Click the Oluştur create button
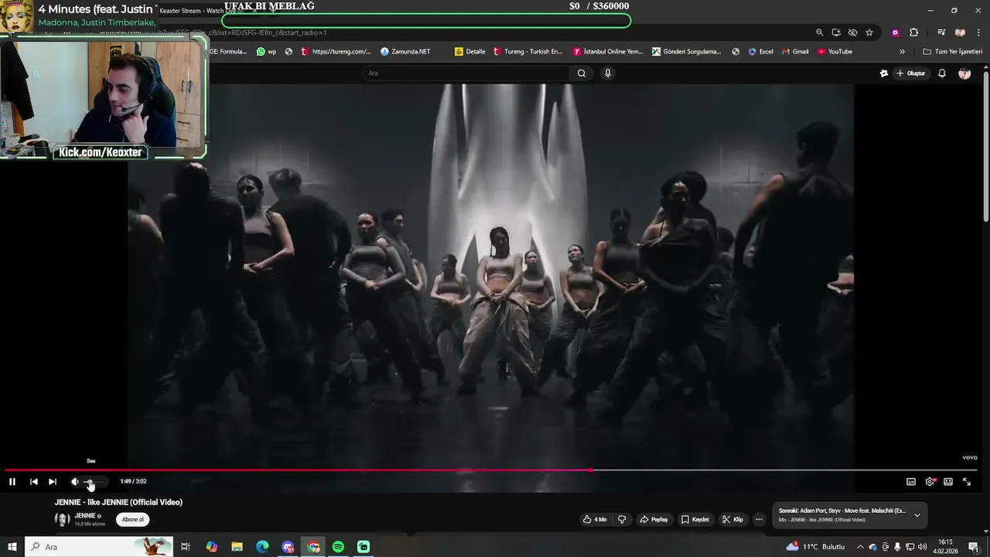Image resolution: width=990 pixels, height=557 pixels. click(911, 73)
